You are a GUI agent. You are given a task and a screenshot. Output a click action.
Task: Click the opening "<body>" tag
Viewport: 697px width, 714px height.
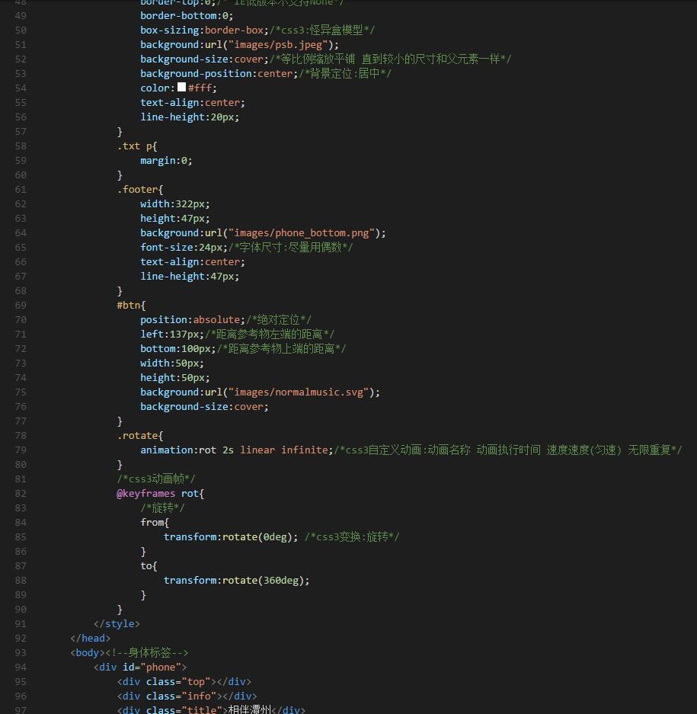pos(88,652)
